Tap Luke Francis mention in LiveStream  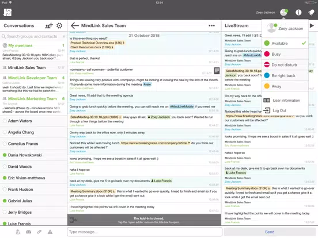[236, 172]
